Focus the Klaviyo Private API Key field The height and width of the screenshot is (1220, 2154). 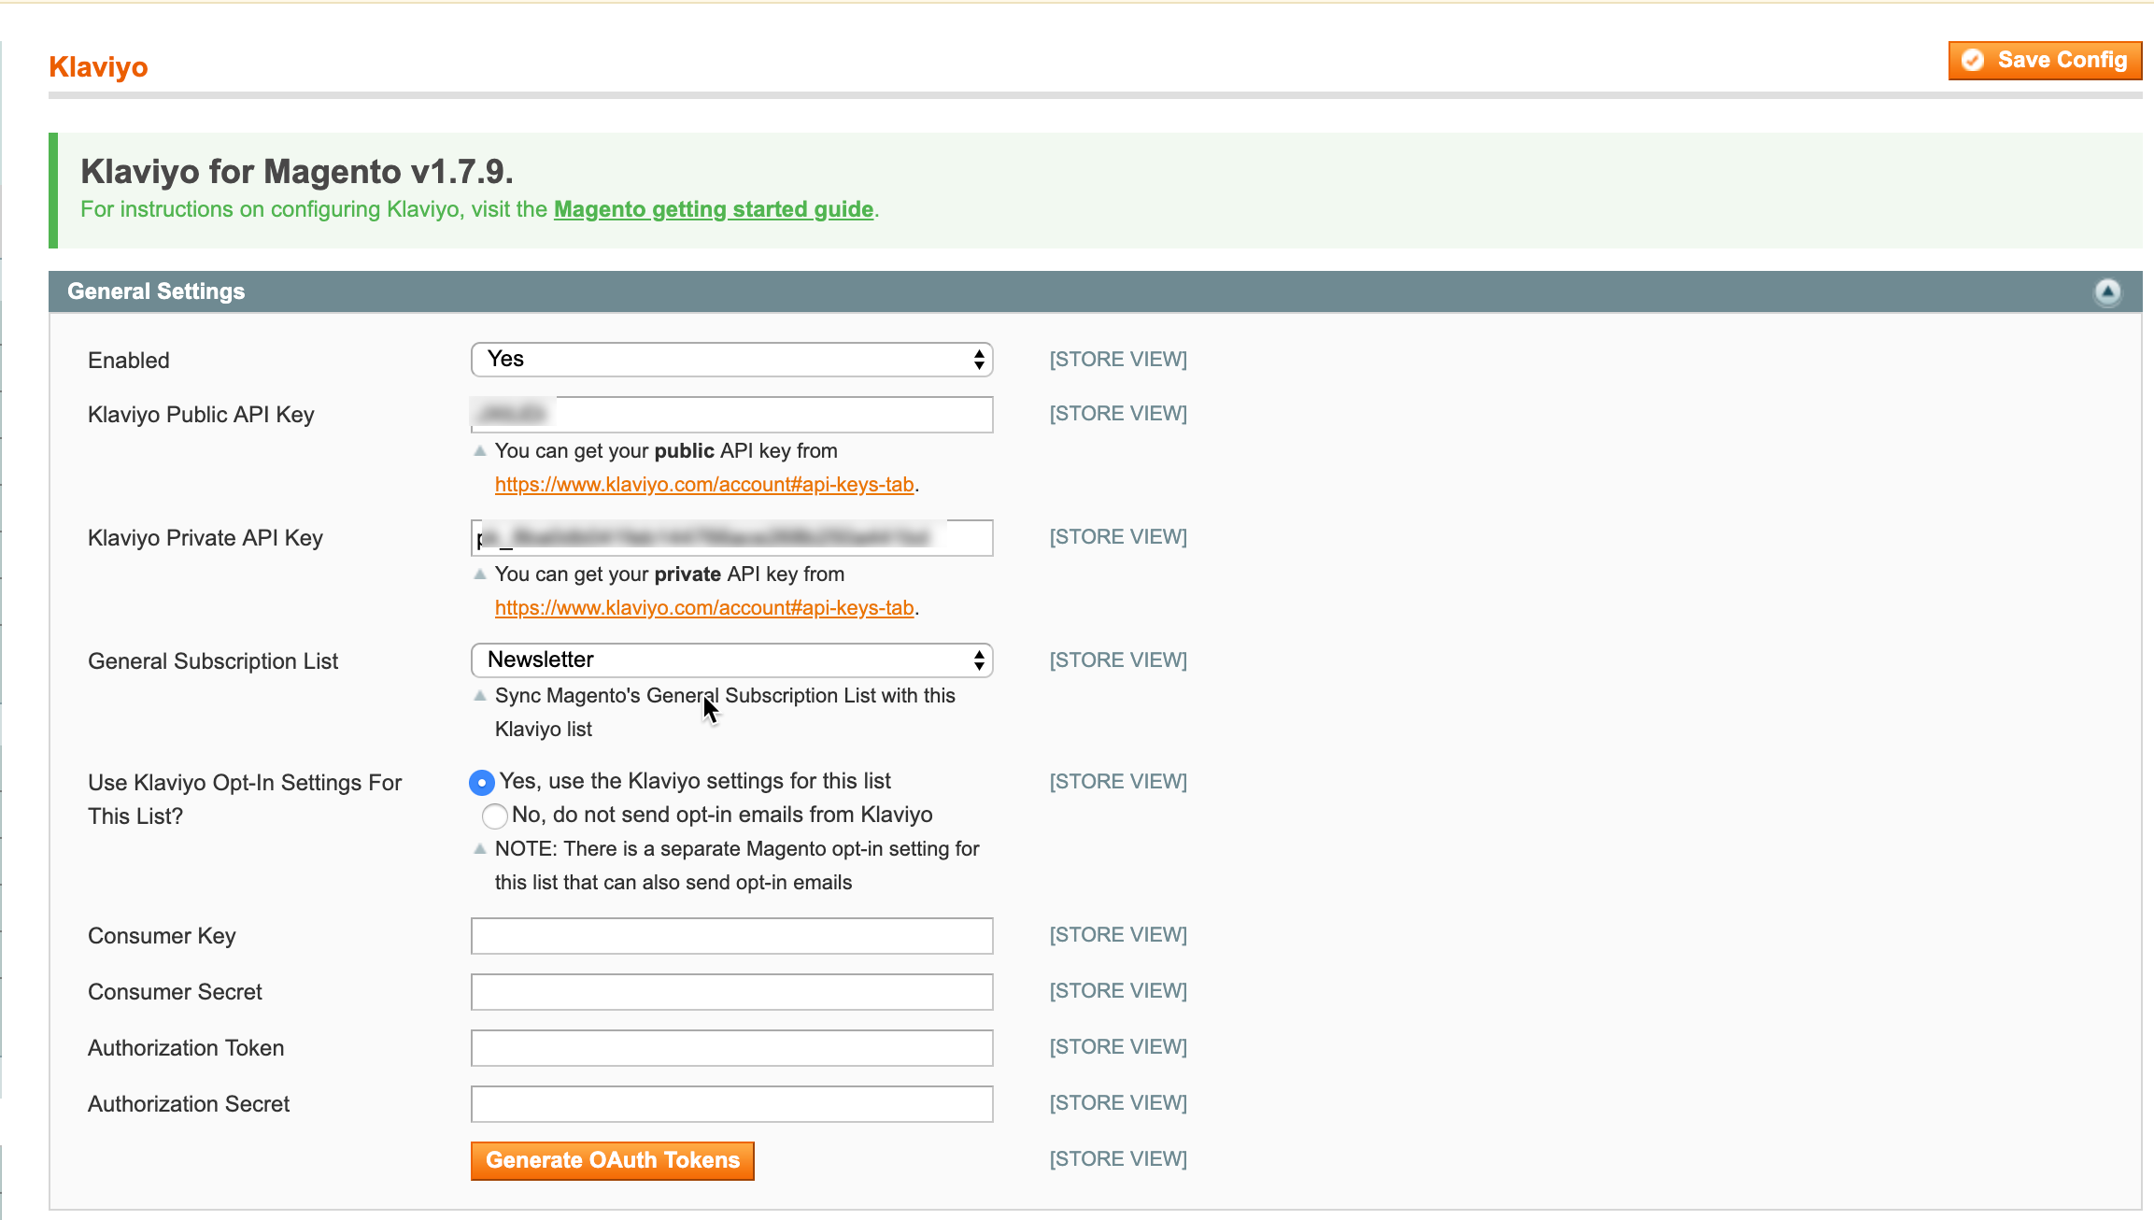coord(731,538)
